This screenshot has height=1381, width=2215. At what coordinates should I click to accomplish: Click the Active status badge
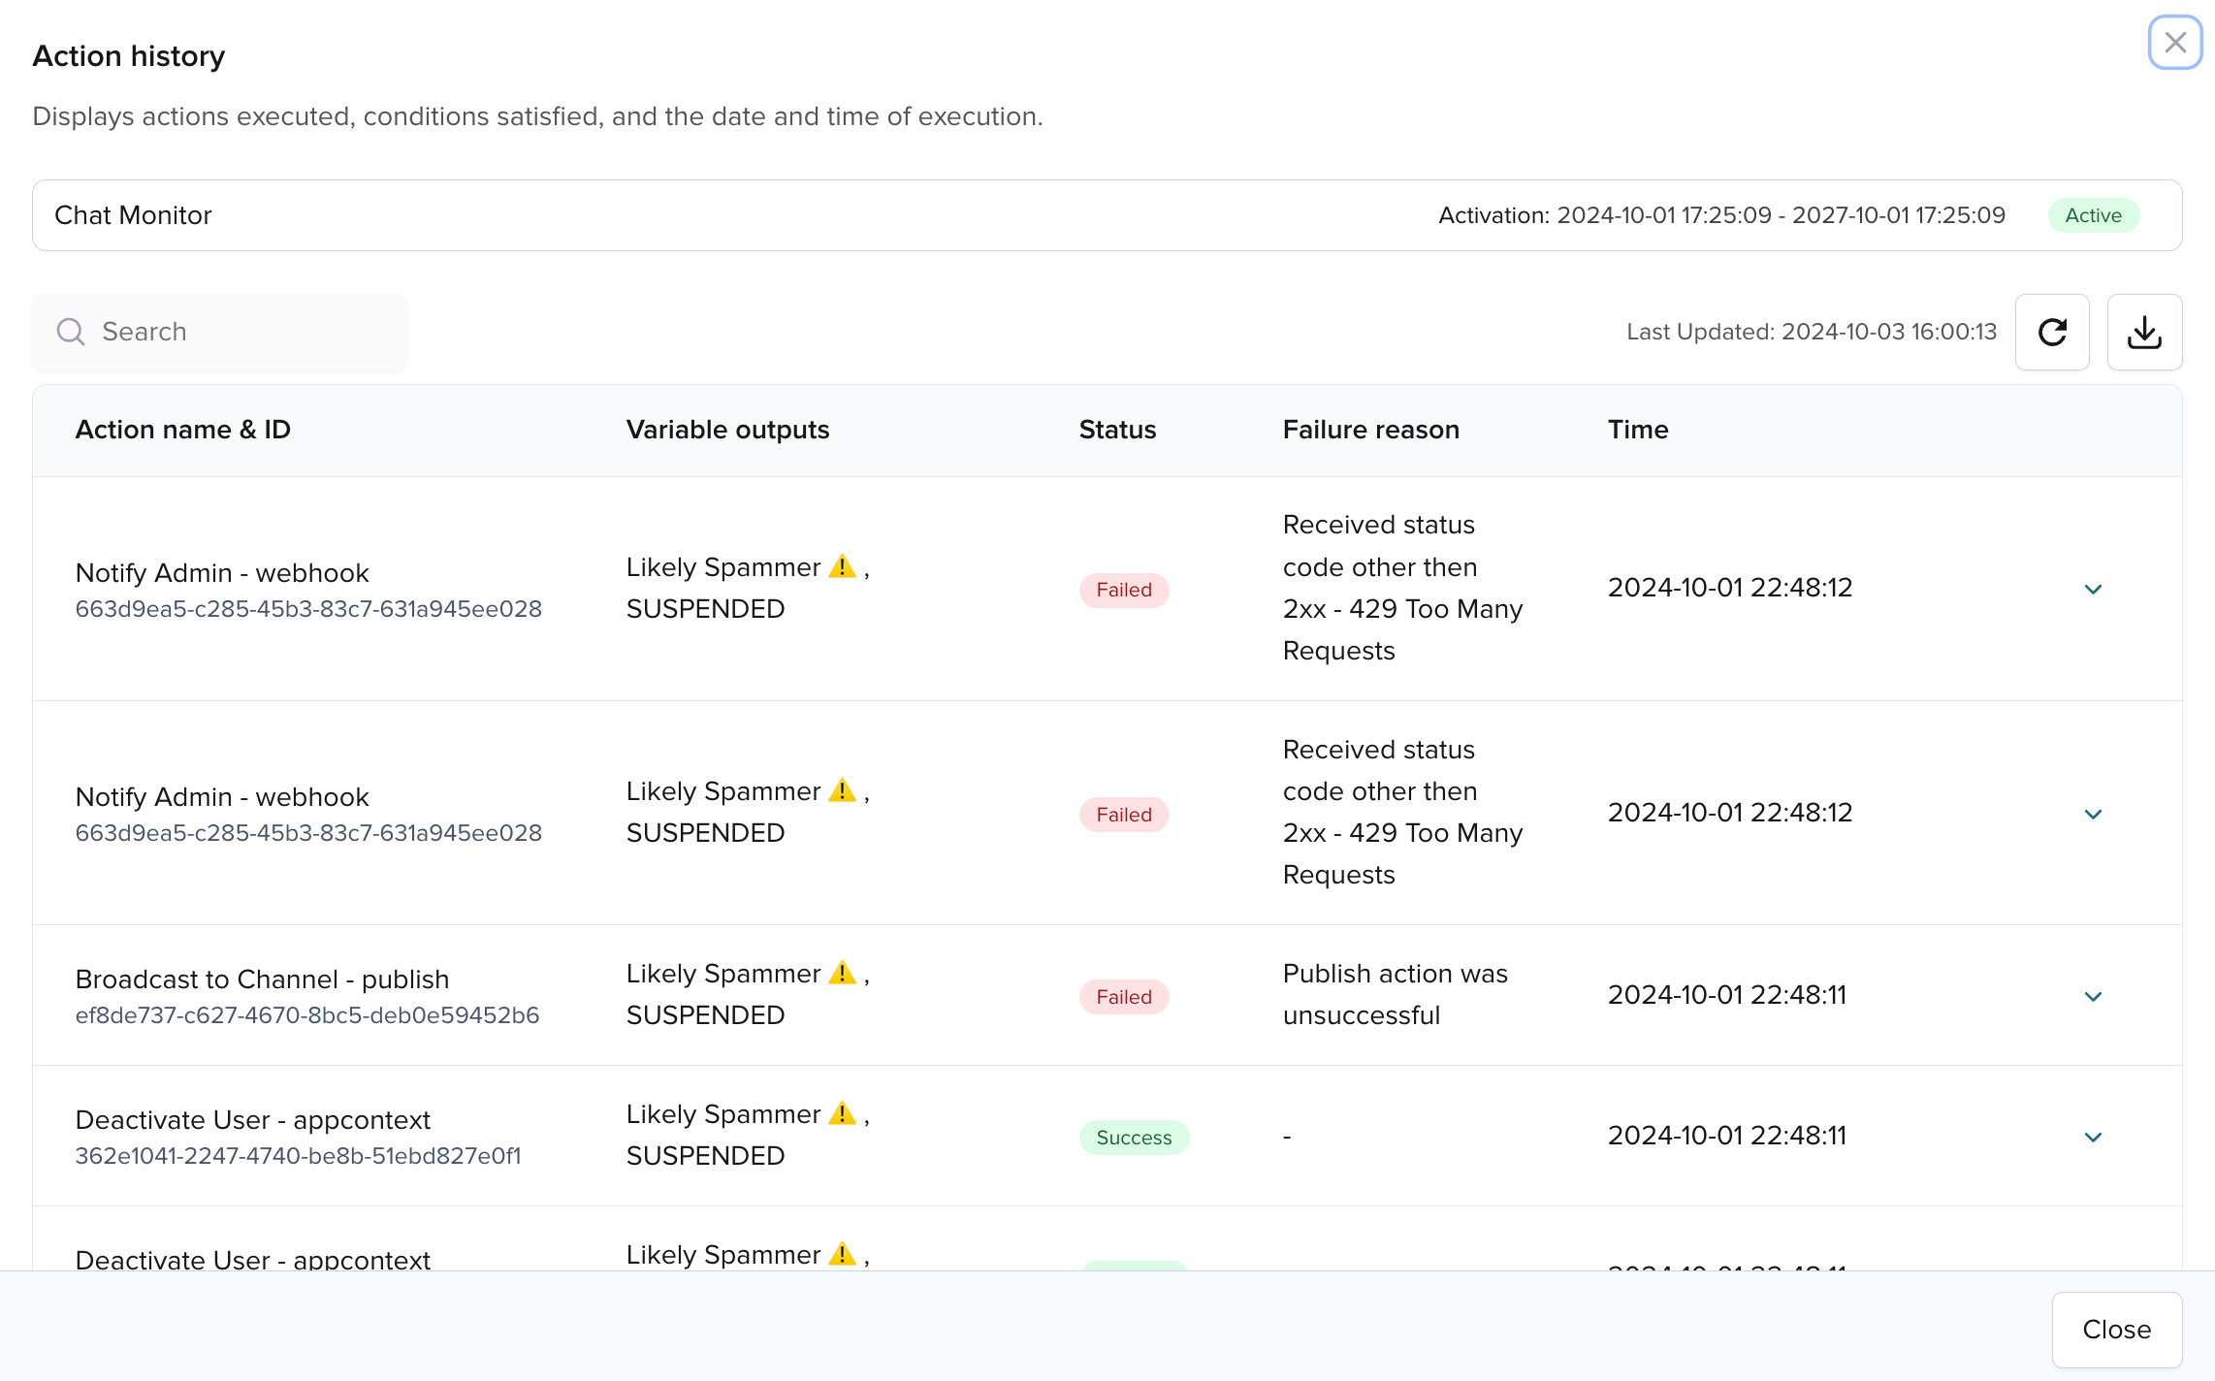click(x=2093, y=215)
